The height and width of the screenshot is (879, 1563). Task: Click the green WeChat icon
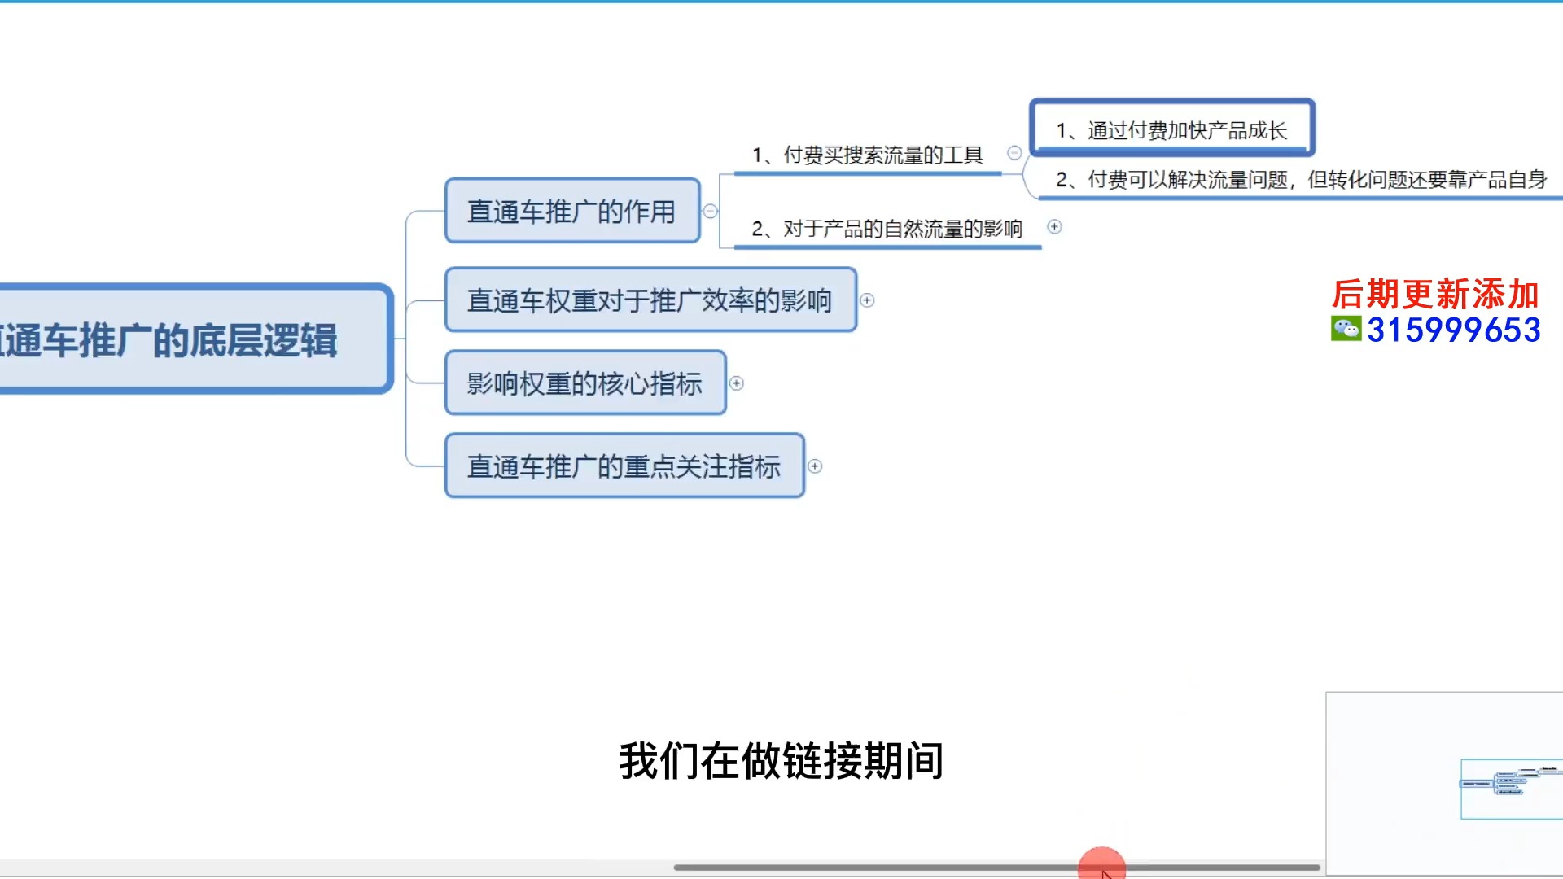(x=1346, y=329)
